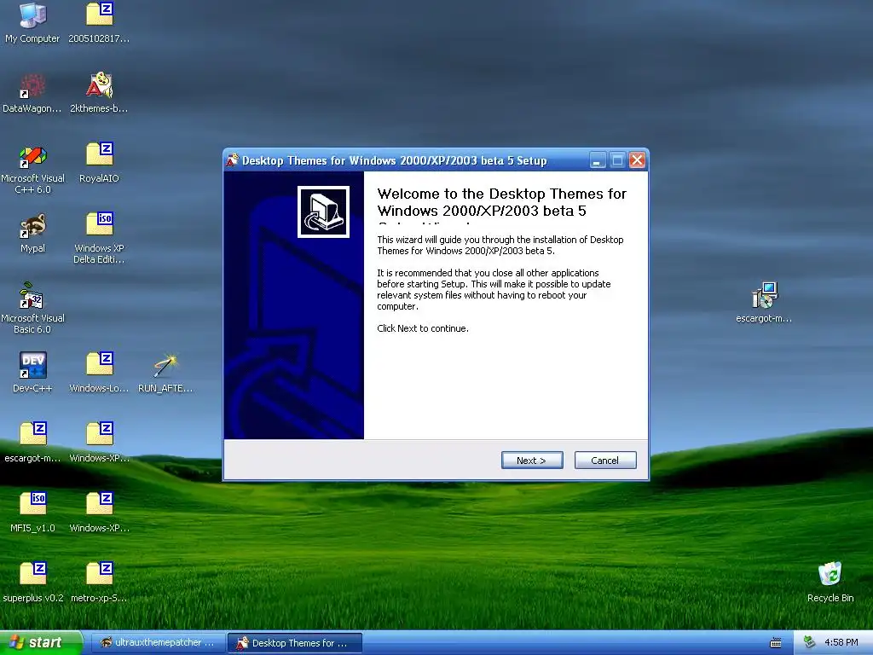Select the superplus v0.2 zip icon
The image size is (873, 655).
click(32, 575)
